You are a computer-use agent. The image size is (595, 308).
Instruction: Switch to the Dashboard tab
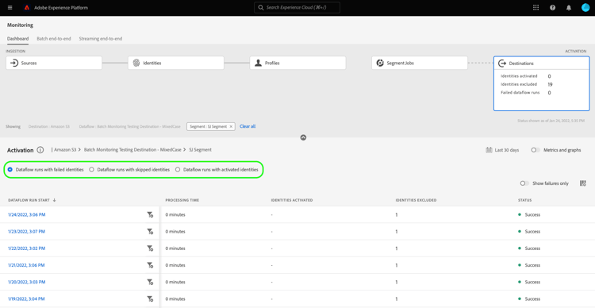tap(17, 39)
